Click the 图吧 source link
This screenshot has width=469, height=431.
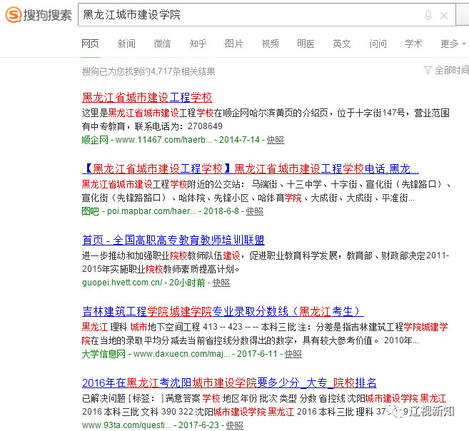click(x=91, y=211)
